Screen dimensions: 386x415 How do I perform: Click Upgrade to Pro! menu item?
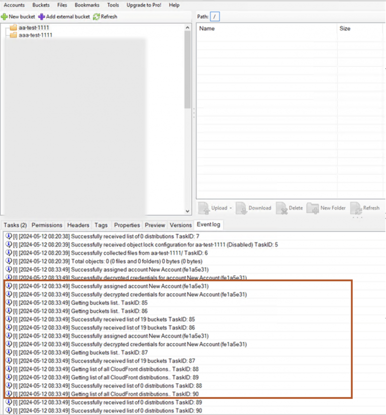[144, 5]
